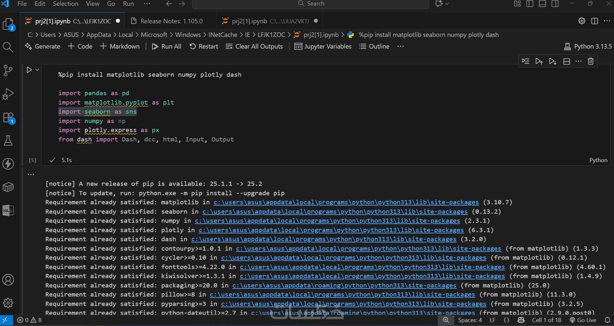Open remote window indicator in status bar

pos(6,320)
